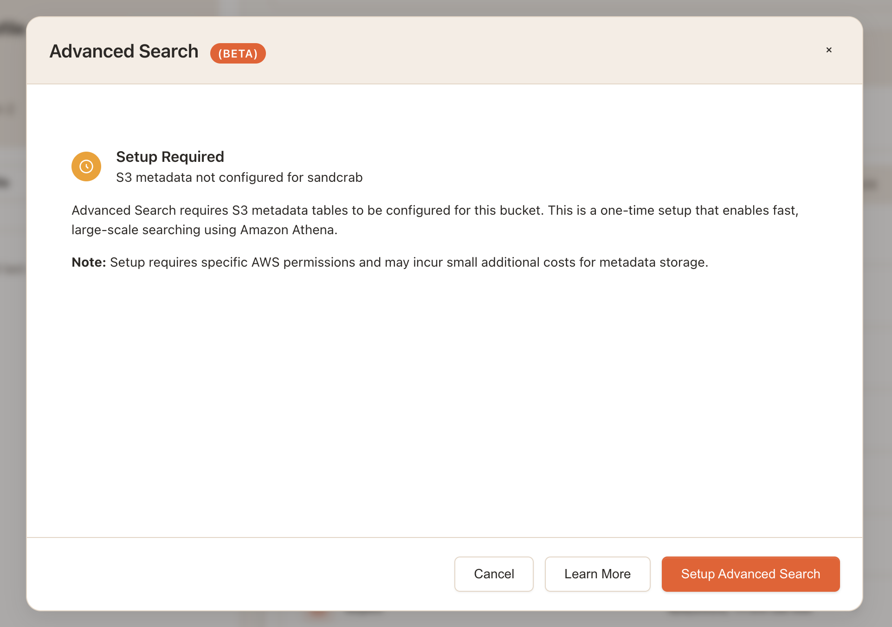
Task: Click the 'Amazon Athena' text in description
Action: (x=287, y=230)
